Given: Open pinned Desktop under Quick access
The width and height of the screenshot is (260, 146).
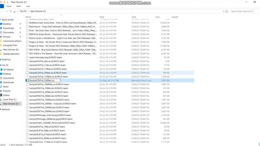Looking at the screenshot, I should (7, 24).
